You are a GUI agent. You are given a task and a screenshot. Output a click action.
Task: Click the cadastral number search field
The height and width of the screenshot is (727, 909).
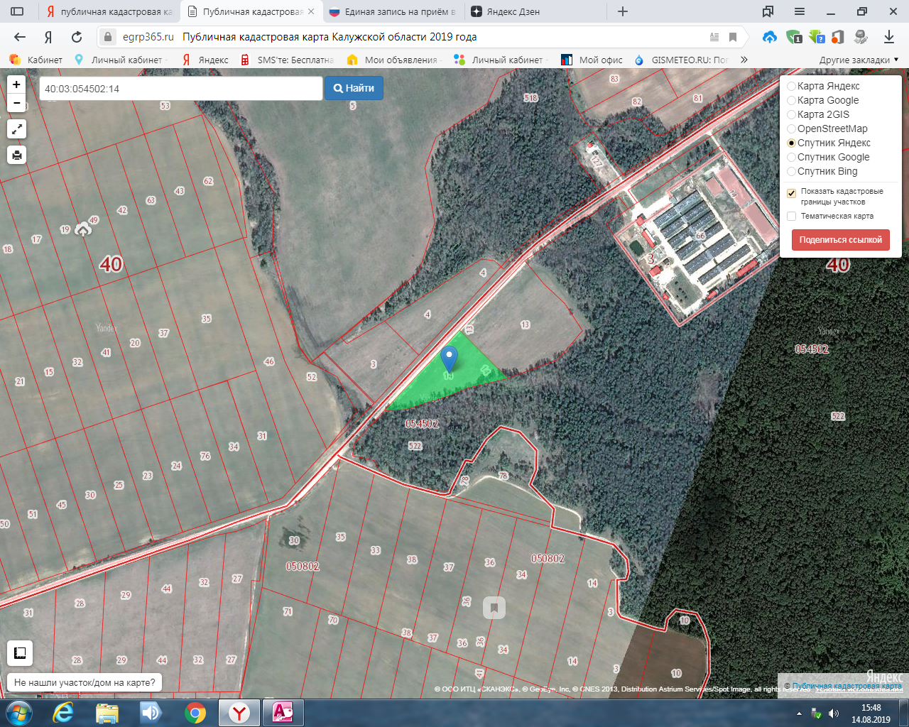click(x=180, y=89)
